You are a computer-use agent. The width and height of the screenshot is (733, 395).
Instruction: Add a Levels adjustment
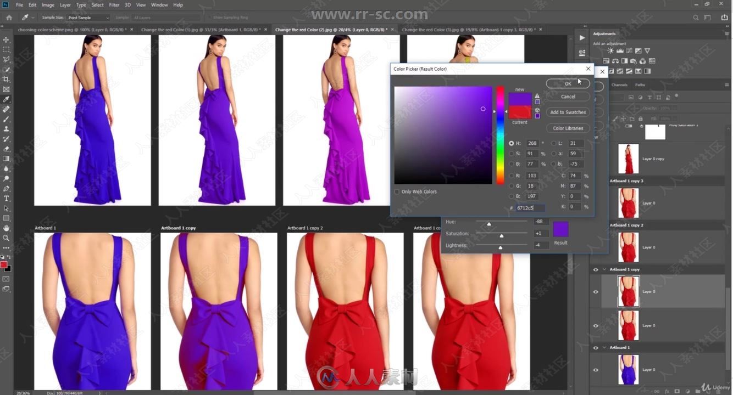pyautogui.click(x=620, y=50)
